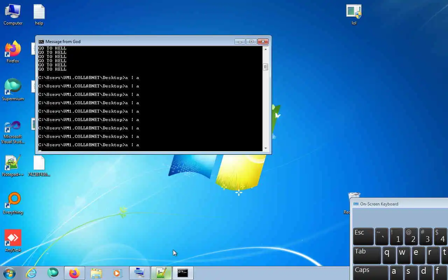Click the r key on On-Screen Keyboard
The image size is (448, 280).
(x=433, y=255)
